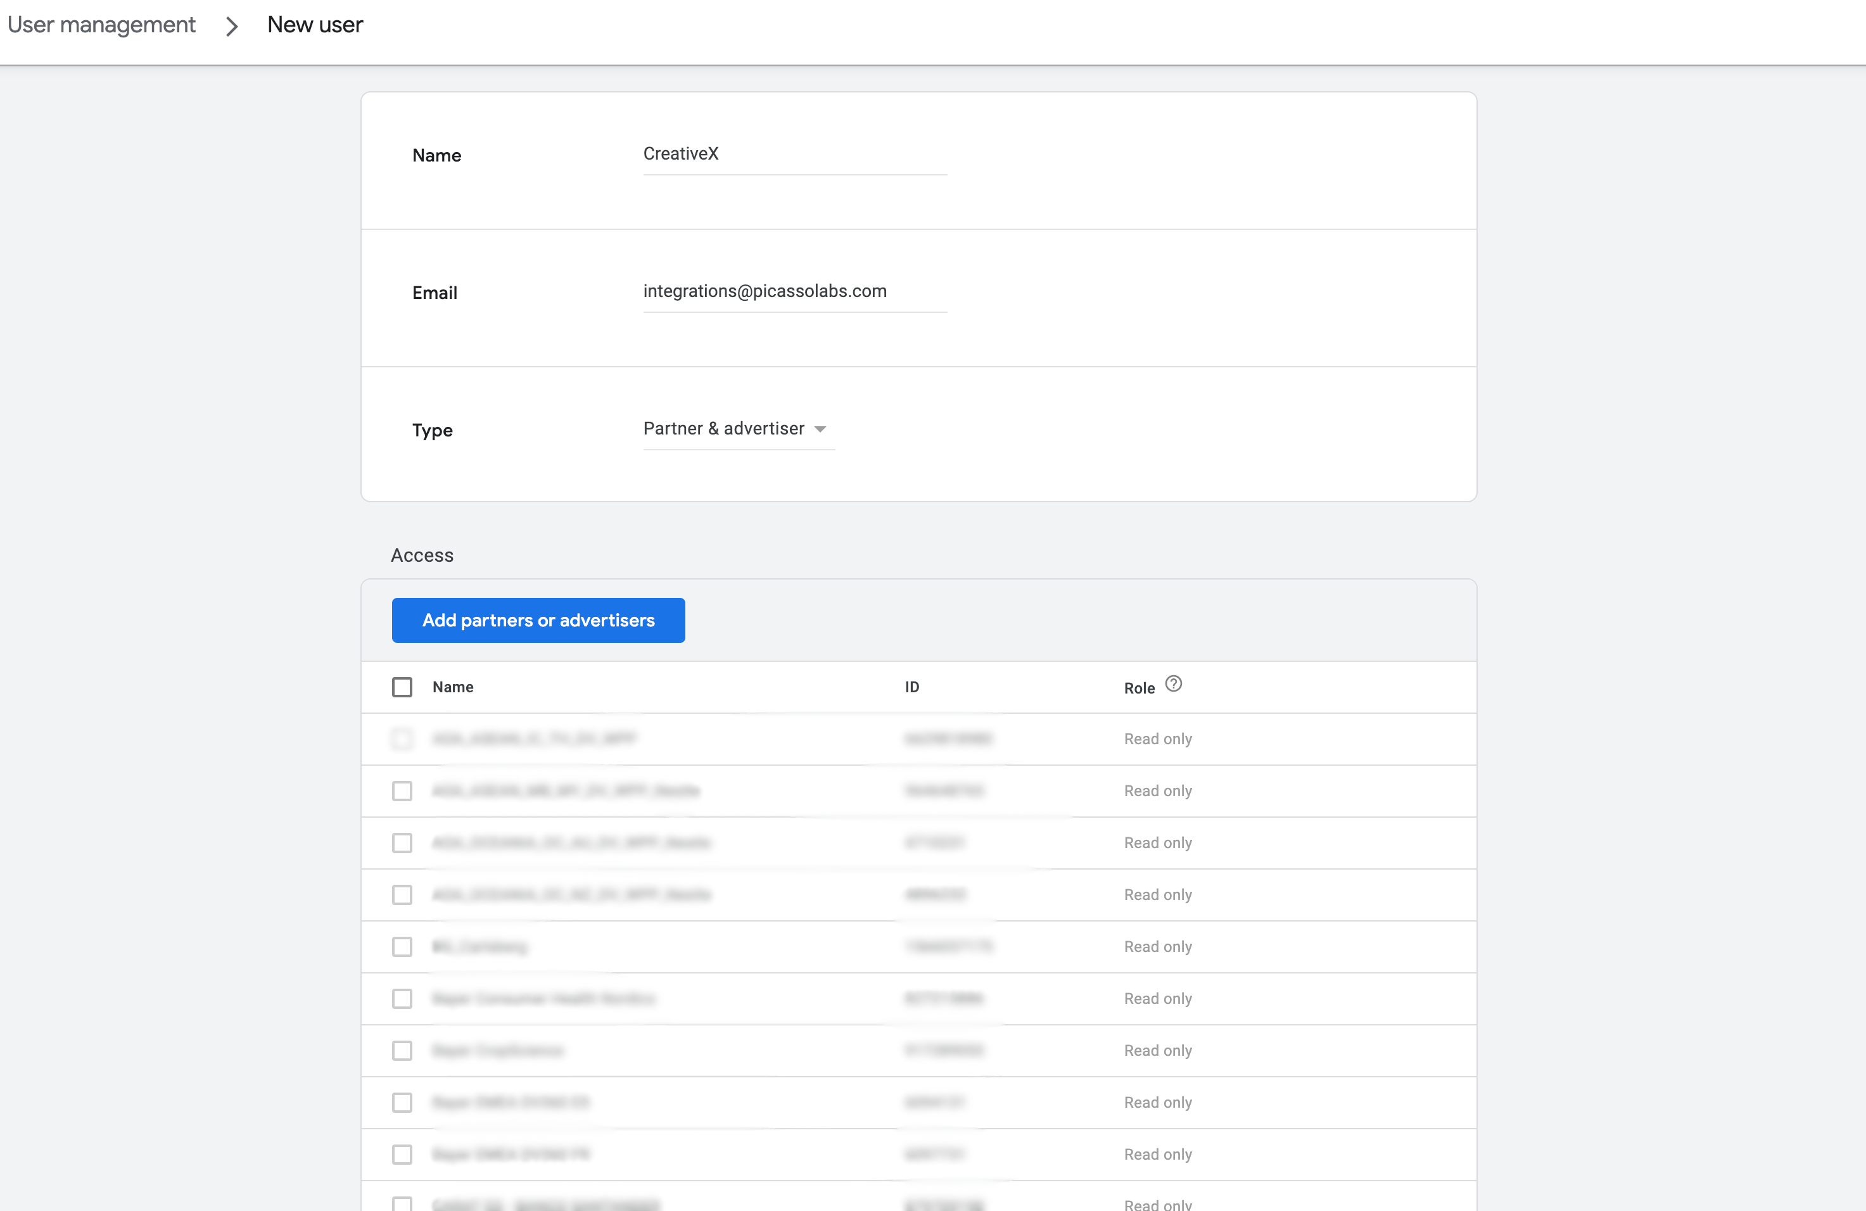Click Add partners or advertisers button
The width and height of the screenshot is (1866, 1211).
pos(538,620)
